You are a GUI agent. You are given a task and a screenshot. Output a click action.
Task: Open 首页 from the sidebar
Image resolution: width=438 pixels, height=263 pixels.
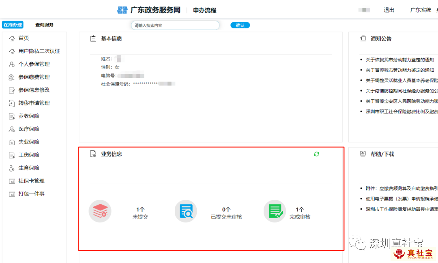(24, 38)
